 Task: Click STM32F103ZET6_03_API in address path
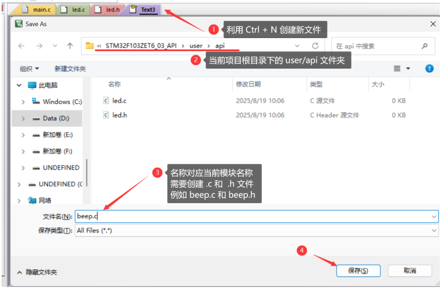coord(141,46)
